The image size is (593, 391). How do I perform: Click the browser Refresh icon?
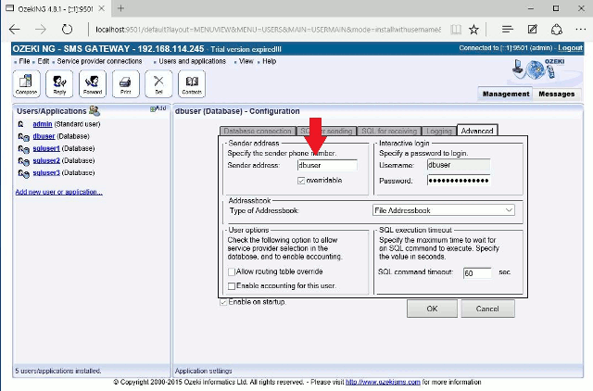pos(67,29)
